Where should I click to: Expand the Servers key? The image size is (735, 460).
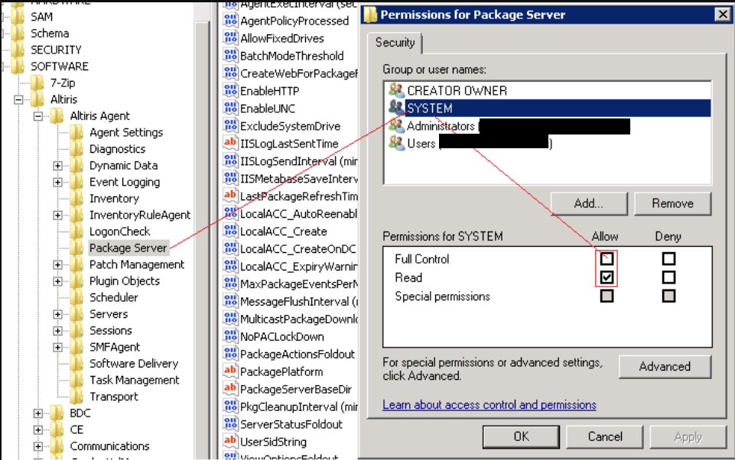[x=57, y=314]
